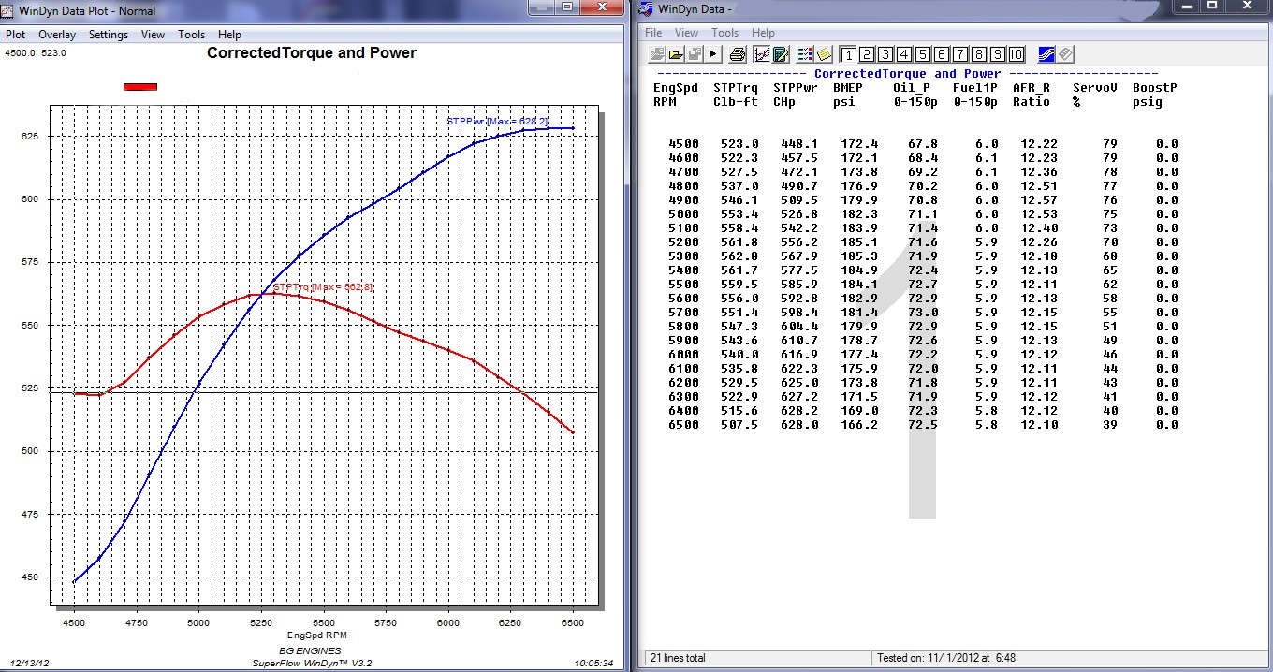Click the '562.8' torque value in 5300 row
Screen dimensions: 1273x672
[739, 256]
